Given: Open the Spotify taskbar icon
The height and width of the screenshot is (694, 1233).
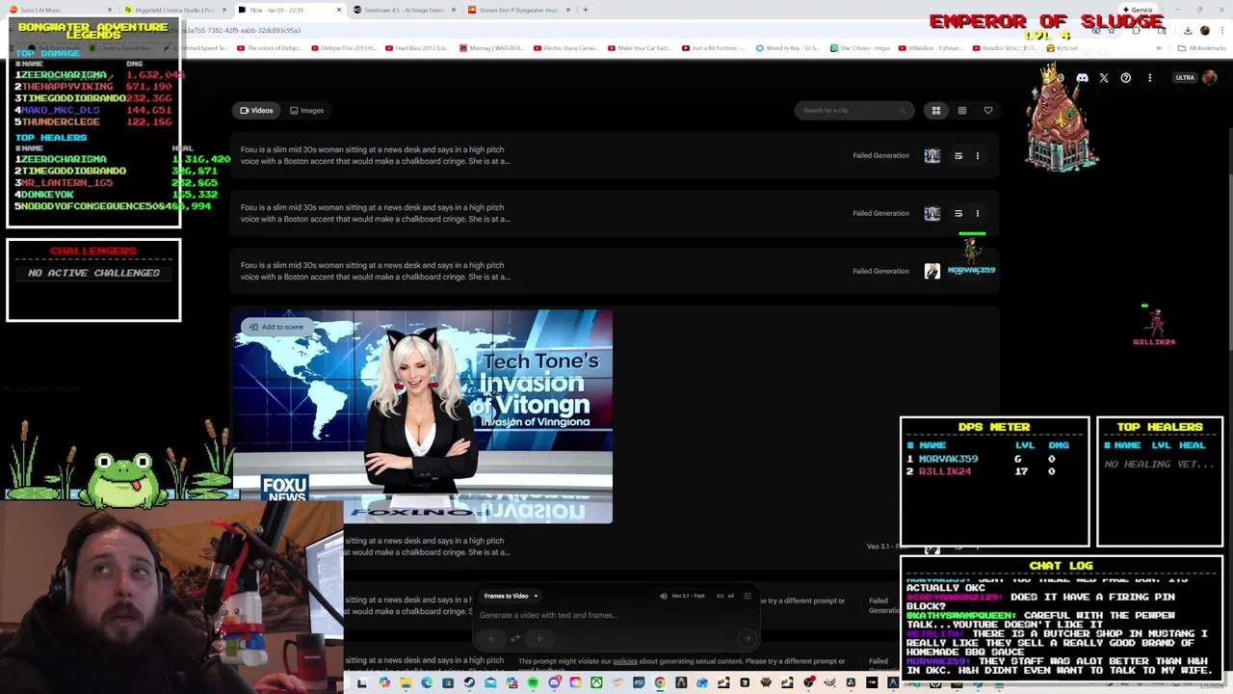Looking at the screenshot, I should click(x=533, y=683).
